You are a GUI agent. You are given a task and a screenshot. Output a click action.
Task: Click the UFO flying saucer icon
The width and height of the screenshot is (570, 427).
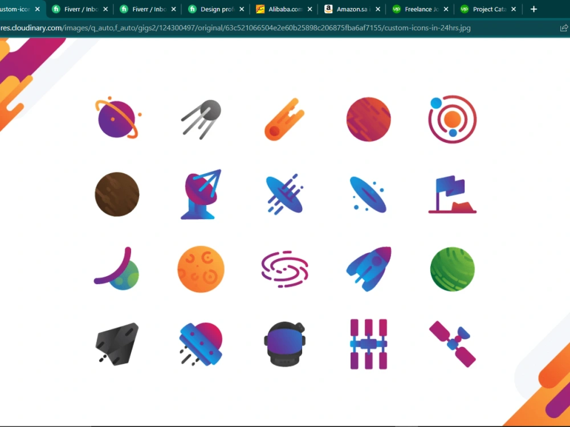coord(200,344)
